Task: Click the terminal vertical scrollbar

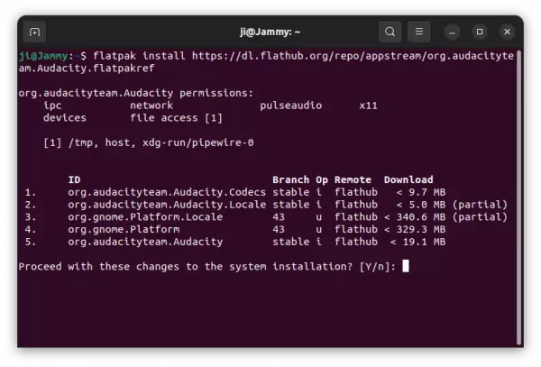Action: (518, 197)
